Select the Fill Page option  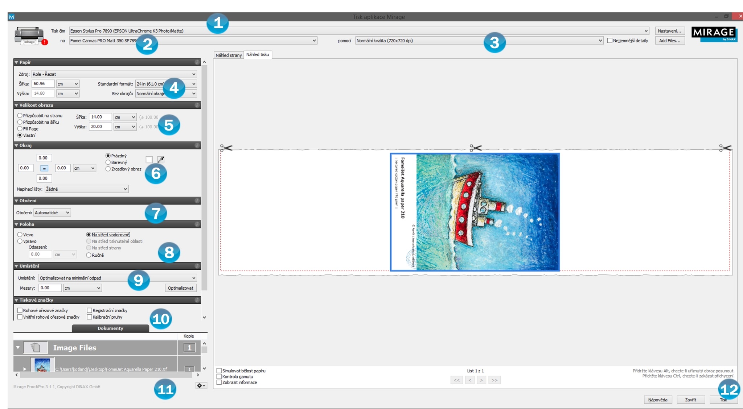20,129
